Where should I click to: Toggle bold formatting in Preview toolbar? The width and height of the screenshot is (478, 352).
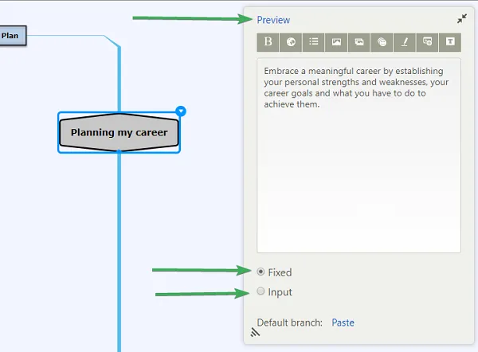(x=268, y=42)
